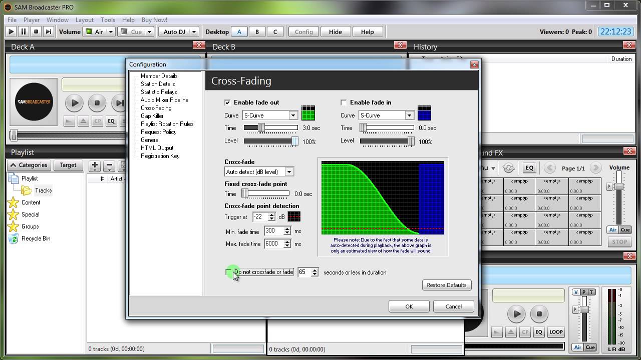Switch to Desktop C tab
641x360 pixels.
pos(275,31)
